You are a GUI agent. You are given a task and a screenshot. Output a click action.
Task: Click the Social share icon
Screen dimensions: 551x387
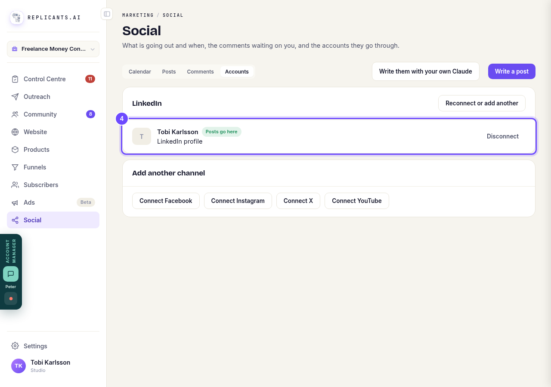(x=15, y=220)
